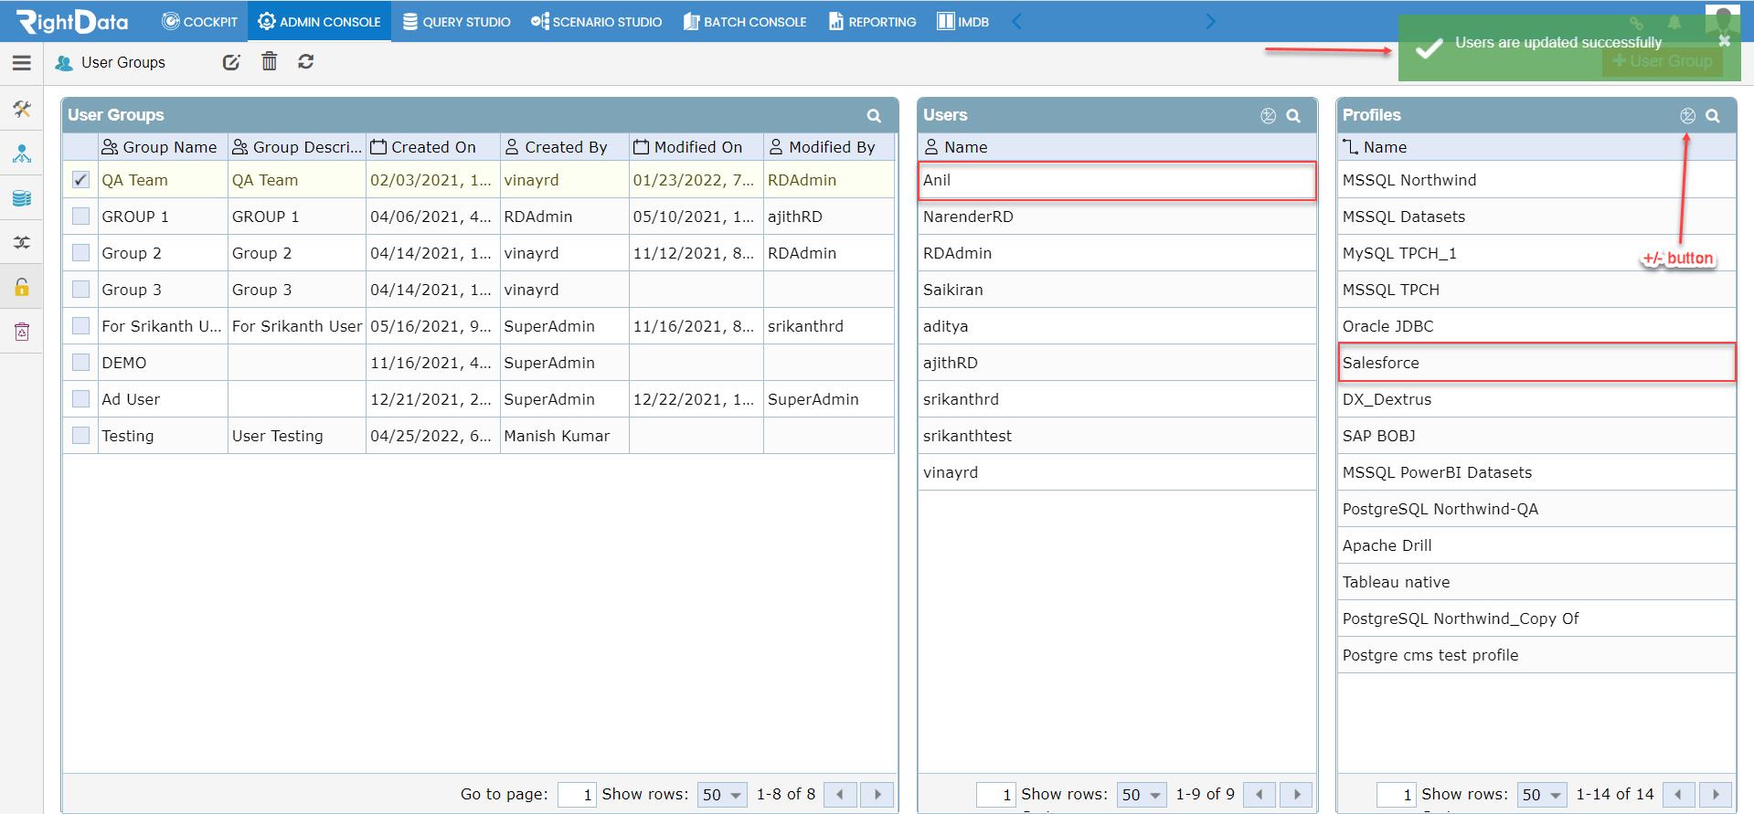This screenshot has height=814, width=1754.
Task: Open the Reporting tab
Action: tap(873, 21)
